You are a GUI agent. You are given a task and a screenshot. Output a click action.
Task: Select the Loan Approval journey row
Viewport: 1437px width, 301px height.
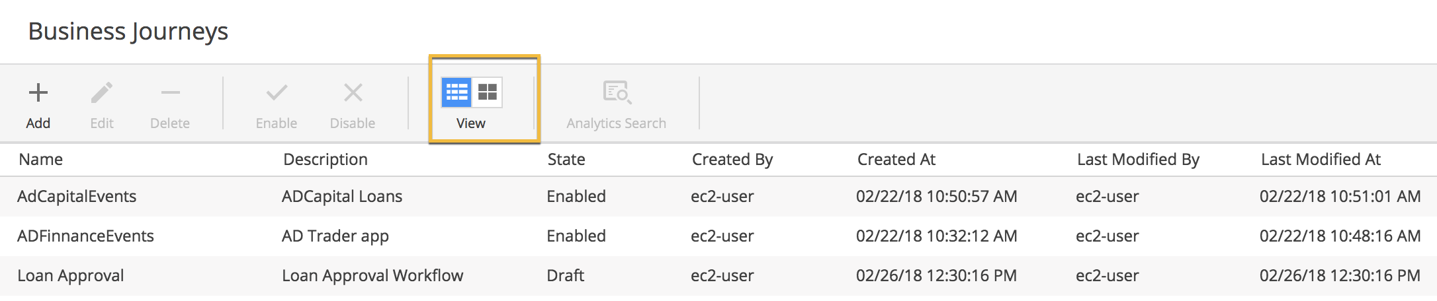718,276
